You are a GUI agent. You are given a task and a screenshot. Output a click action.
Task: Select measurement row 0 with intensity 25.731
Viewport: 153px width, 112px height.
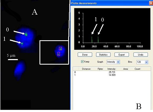(112, 72)
